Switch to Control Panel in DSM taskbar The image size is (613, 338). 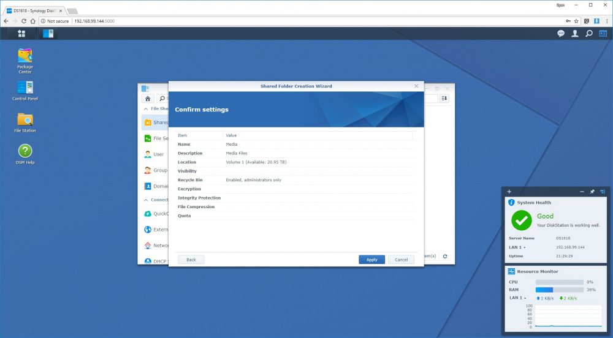point(48,34)
